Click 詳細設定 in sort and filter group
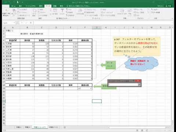The width and height of the screenshot is (176, 132). click(x=70, y=15)
